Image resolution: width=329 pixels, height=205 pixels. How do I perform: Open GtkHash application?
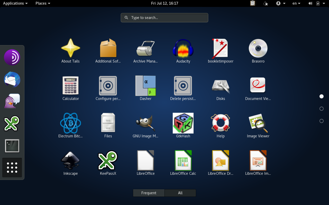click(x=183, y=126)
